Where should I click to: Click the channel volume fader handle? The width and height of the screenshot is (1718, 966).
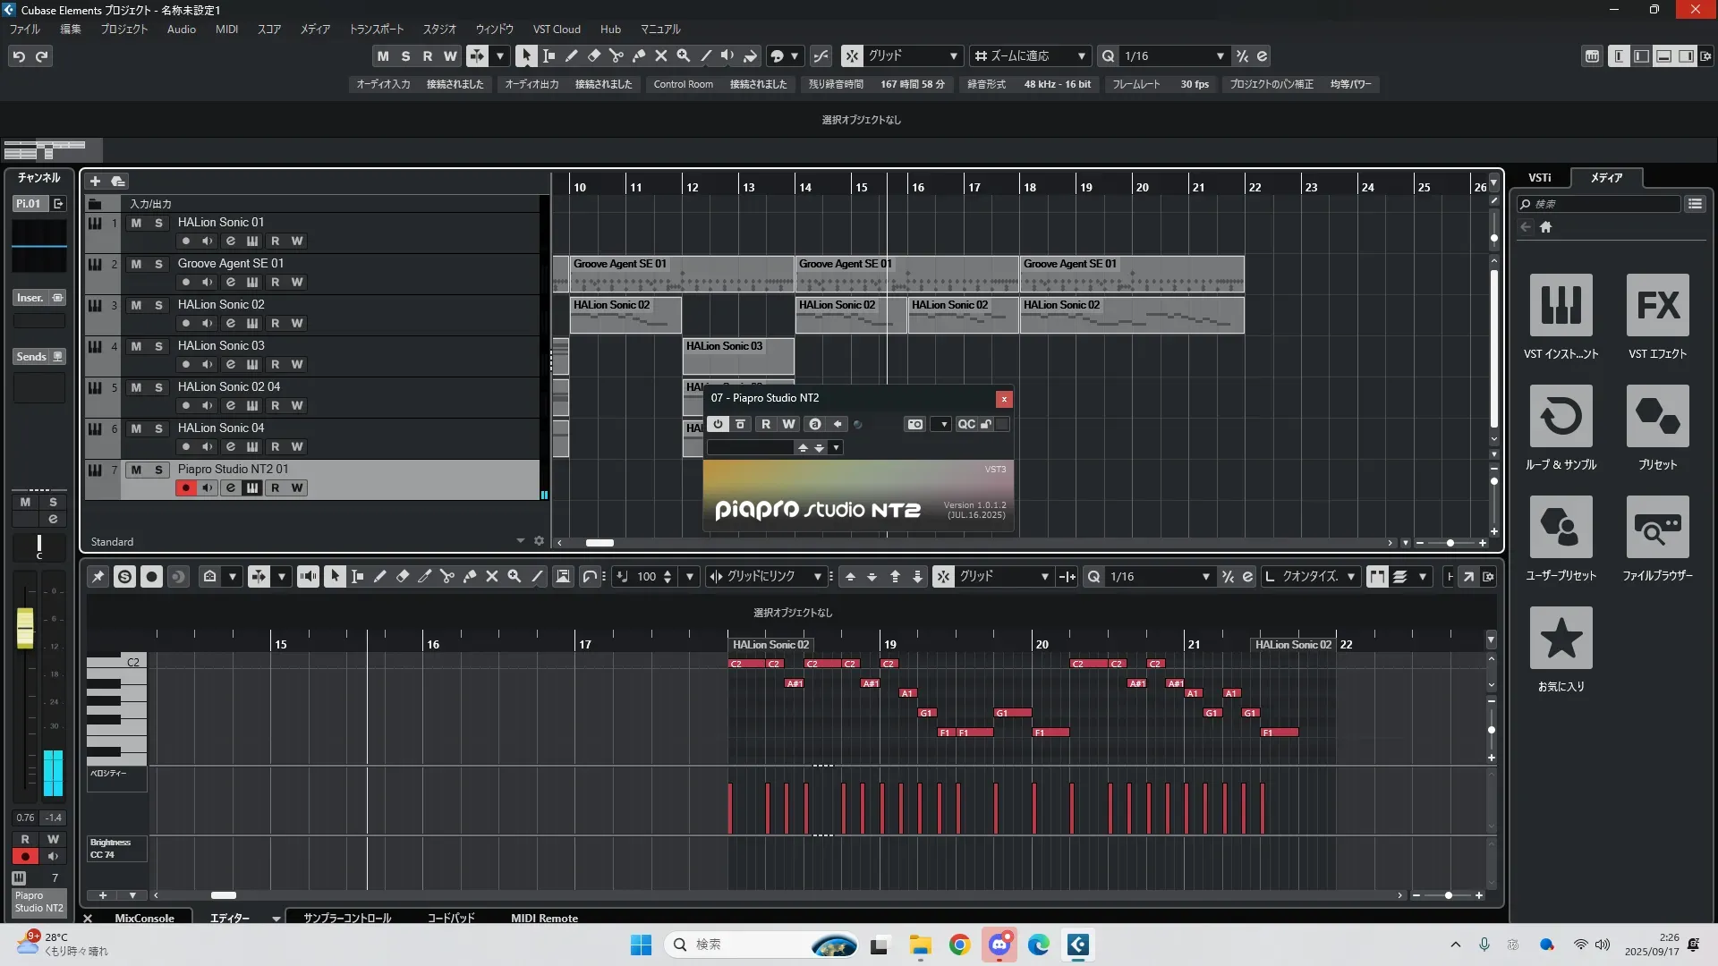pyautogui.click(x=25, y=626)
